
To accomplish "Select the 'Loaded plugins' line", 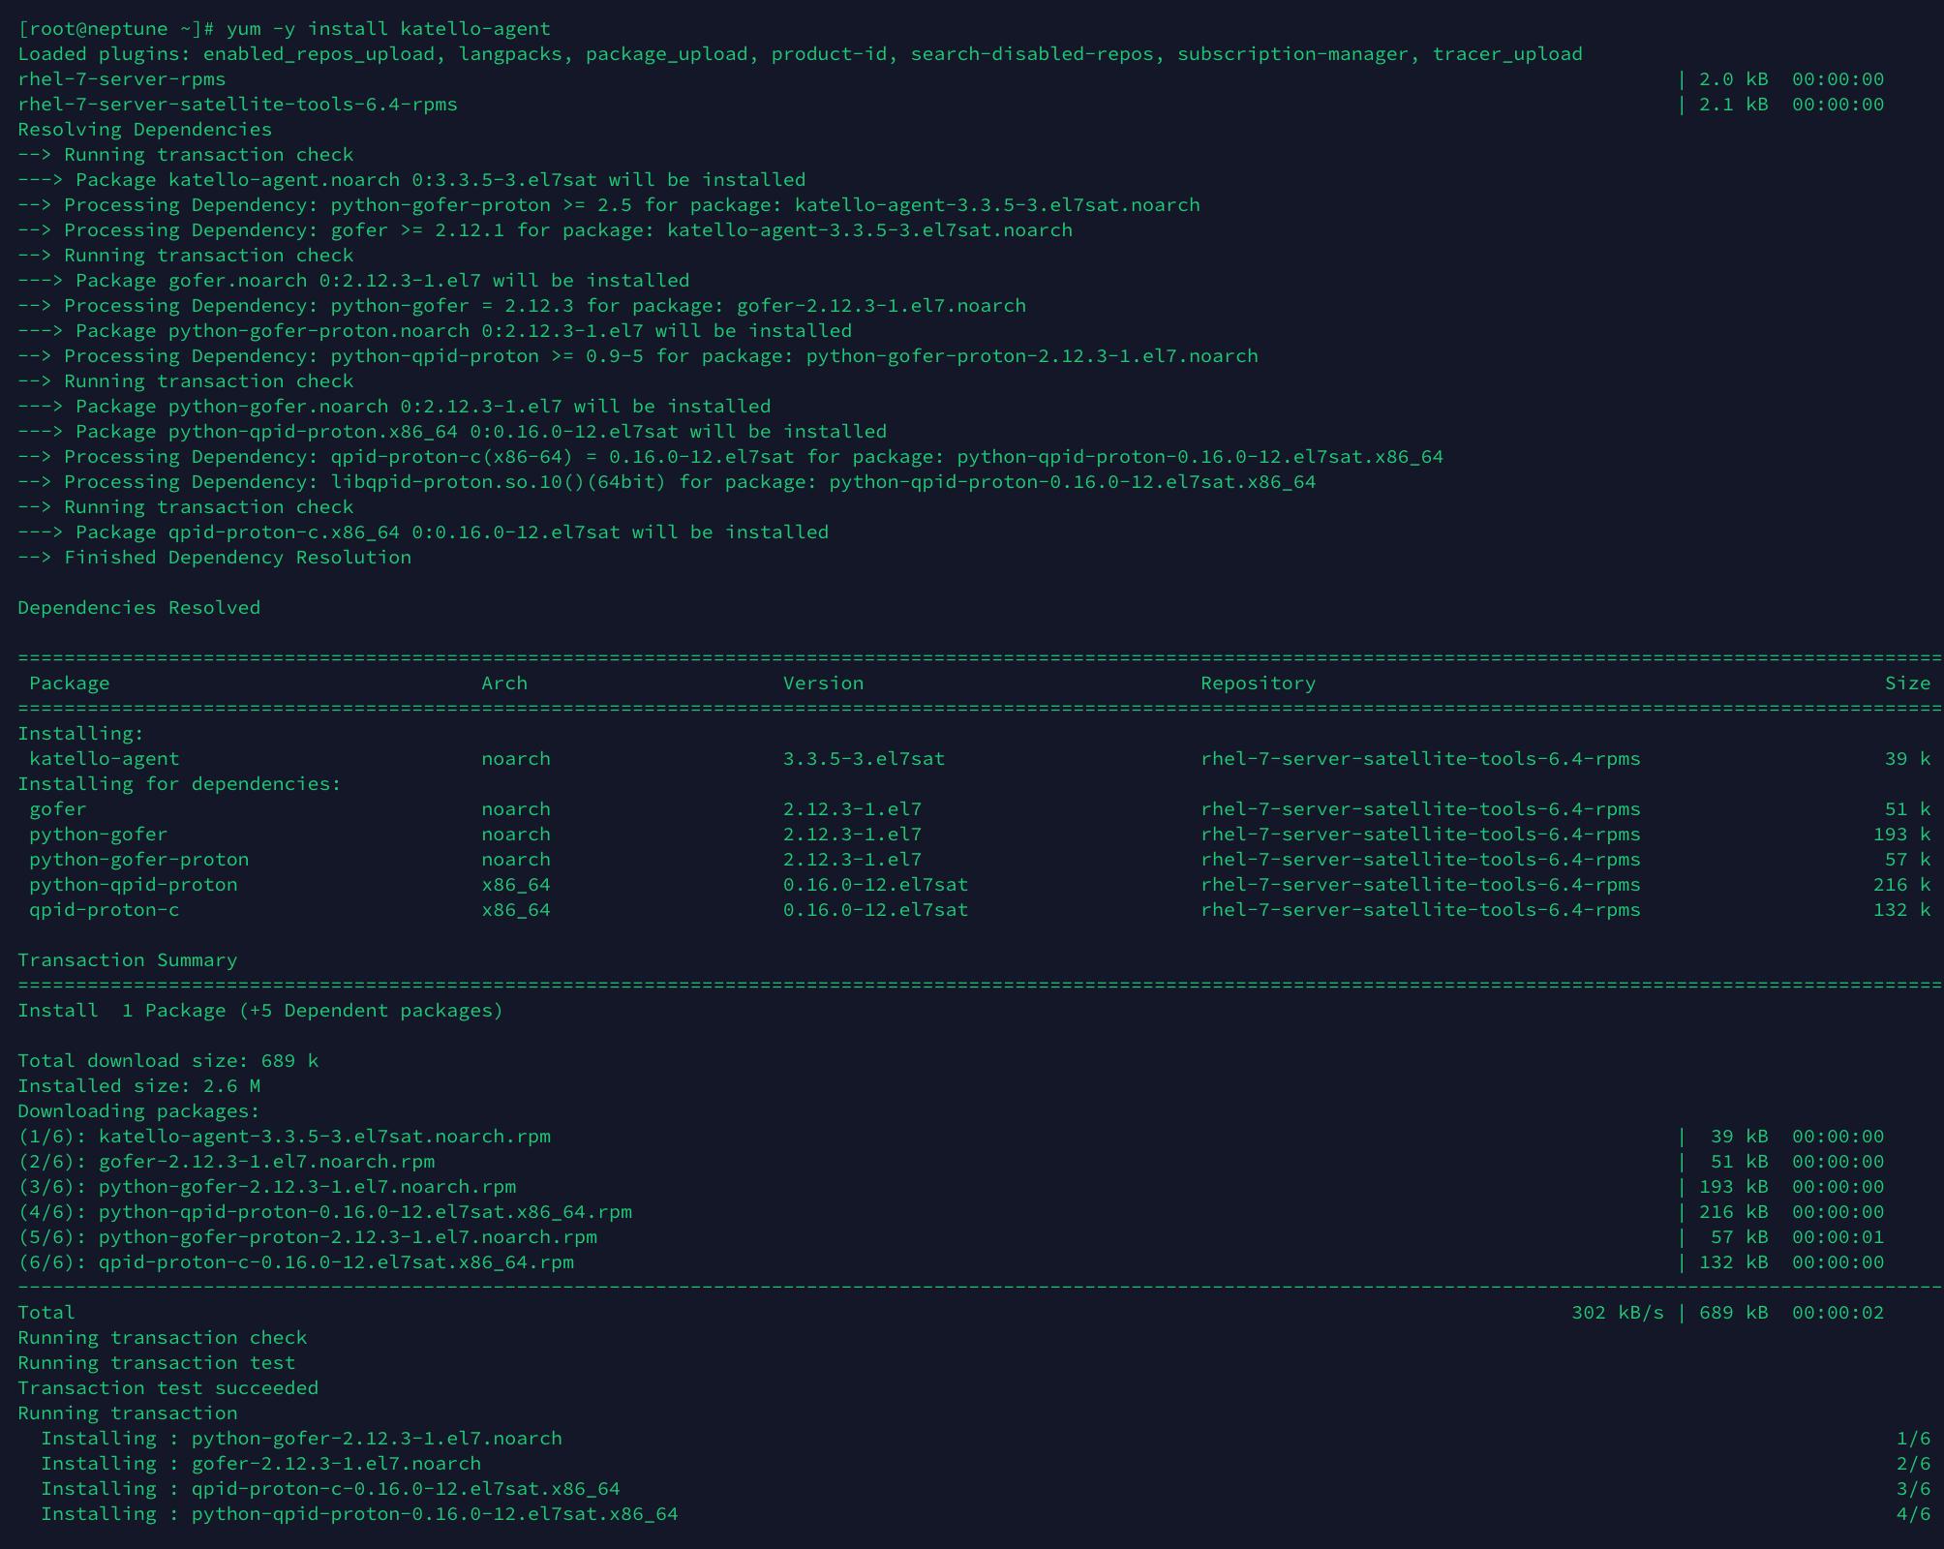I will tap(800, 54).
